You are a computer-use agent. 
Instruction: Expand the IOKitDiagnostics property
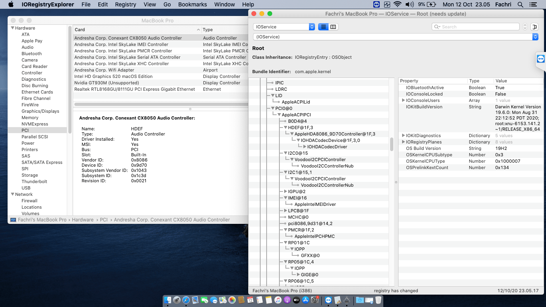pos(403,136)
